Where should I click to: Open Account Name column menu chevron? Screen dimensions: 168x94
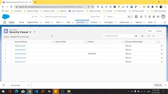[x=53, y=42]
